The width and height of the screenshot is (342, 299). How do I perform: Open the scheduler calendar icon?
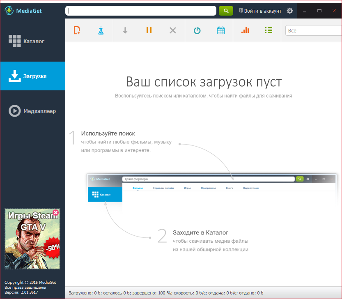[x=221, y=30]
